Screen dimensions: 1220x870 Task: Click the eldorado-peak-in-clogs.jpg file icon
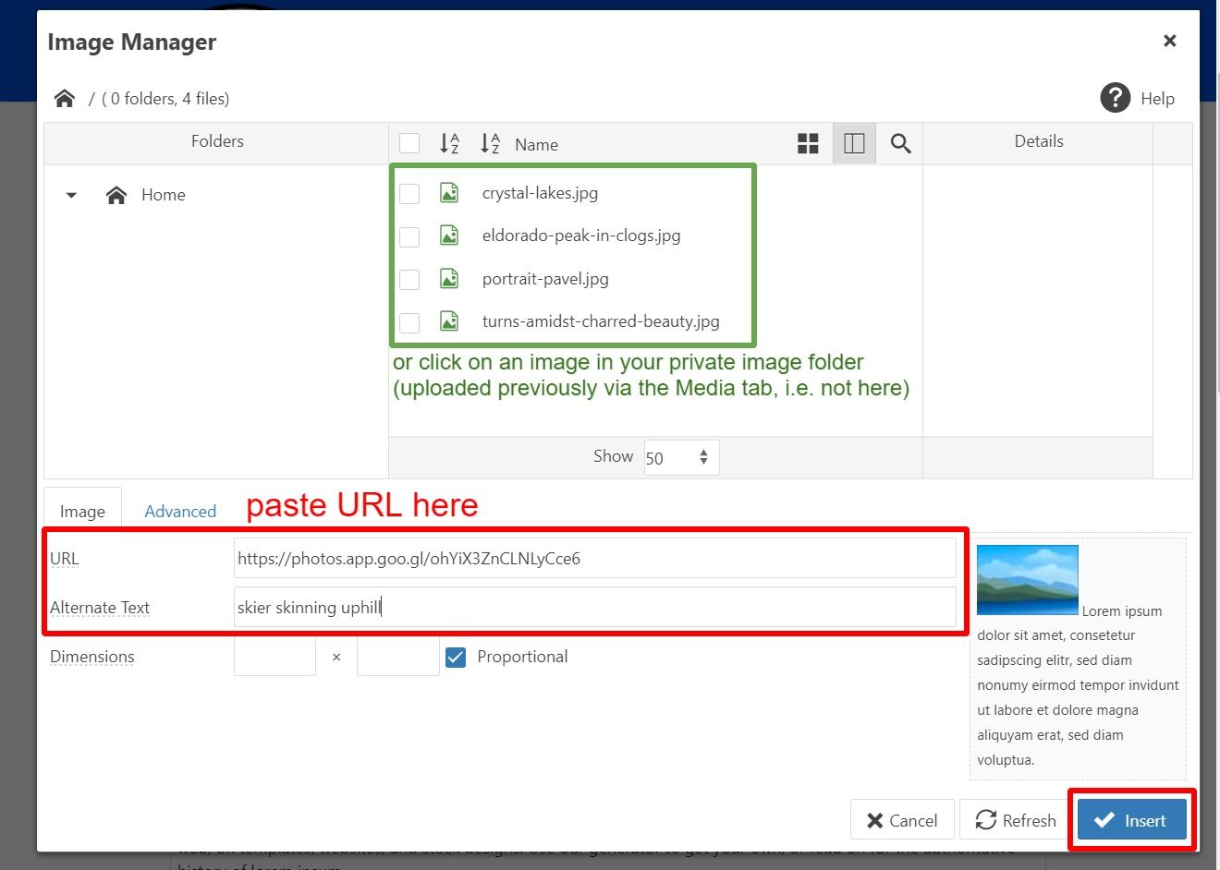449,236
